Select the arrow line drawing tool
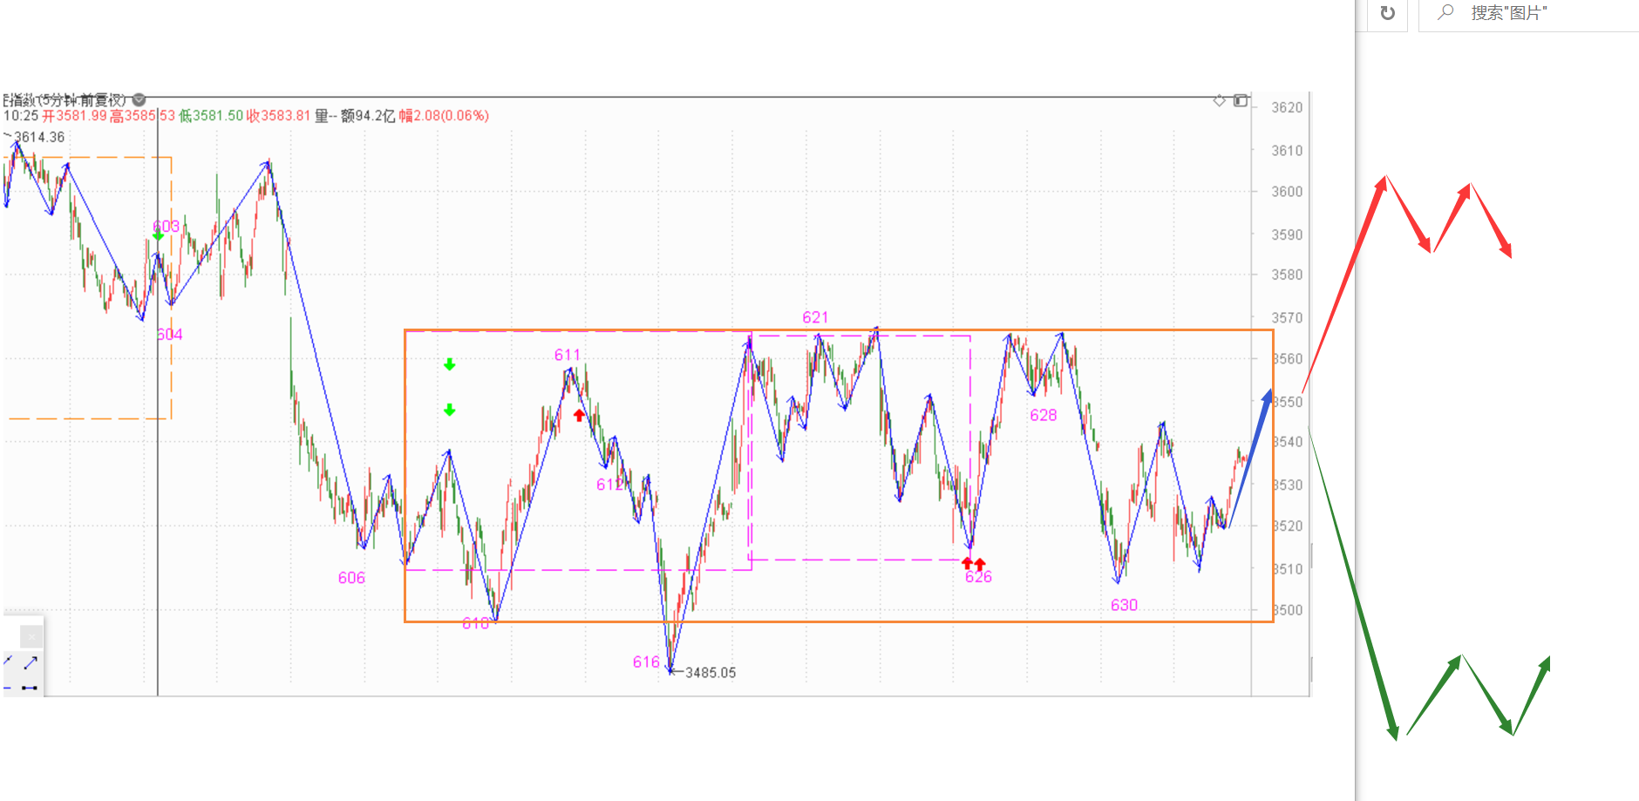This screenshot has height=801, width=1639. pos(31,663)
